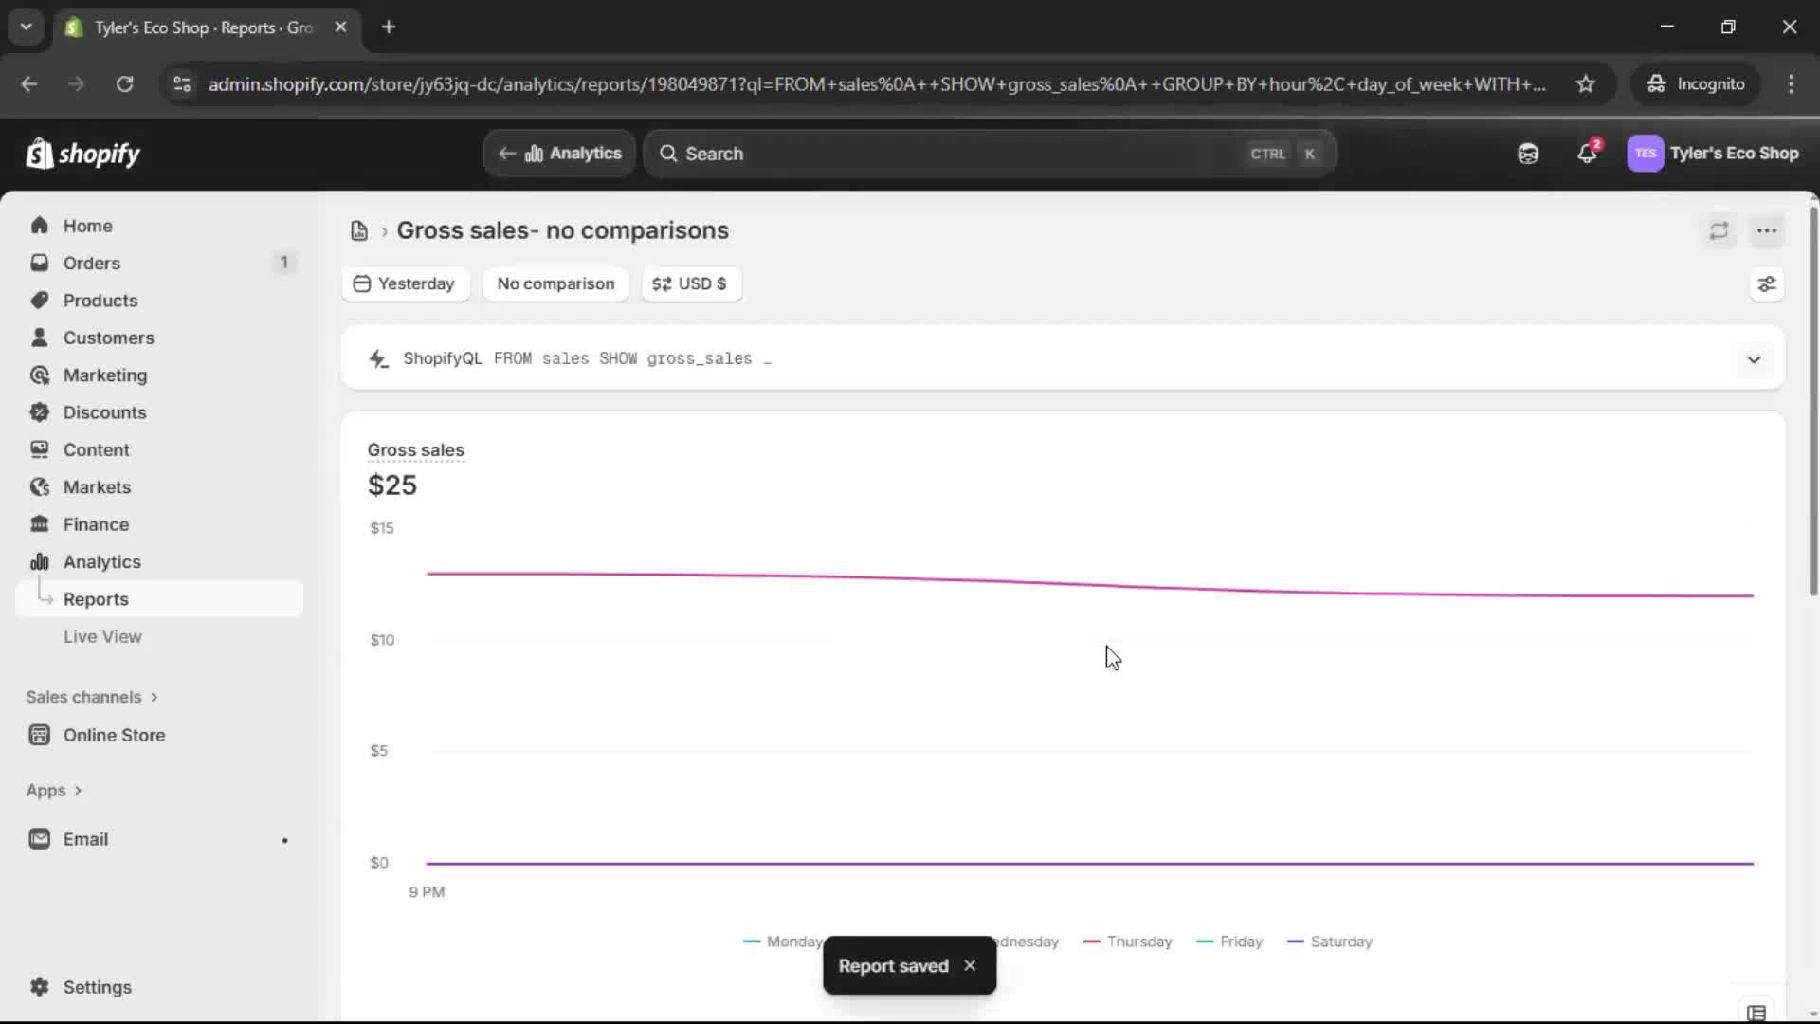The height and width of the screenshot is (1024, 1820).
Task: Open the Live View page
Action: (103, 636)
